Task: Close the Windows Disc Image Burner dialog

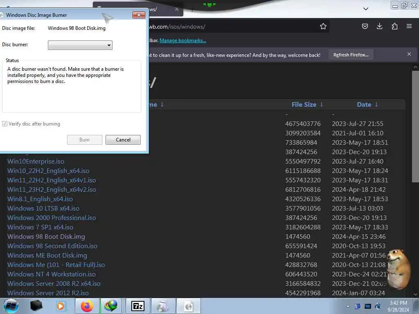Action: coord(139,15)
